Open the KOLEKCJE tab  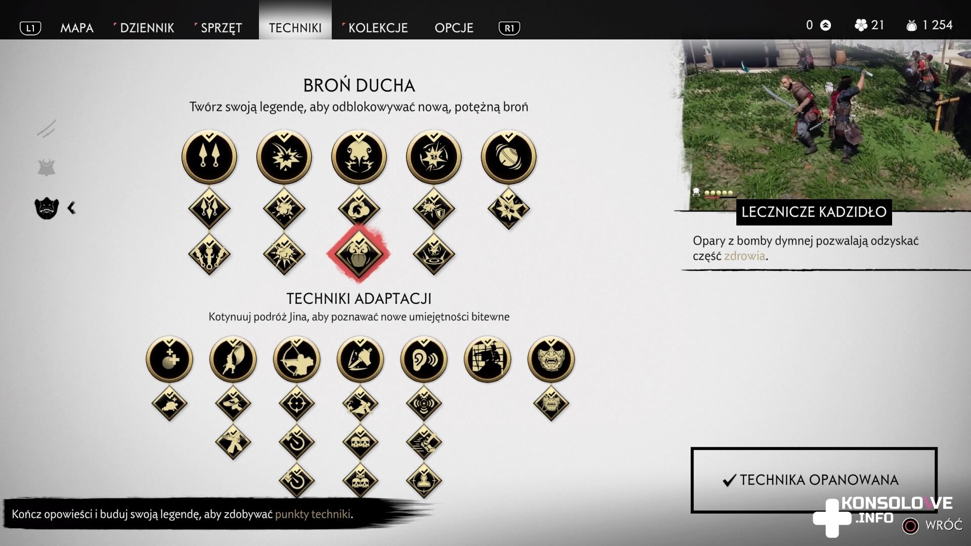[x=378, y=28]
